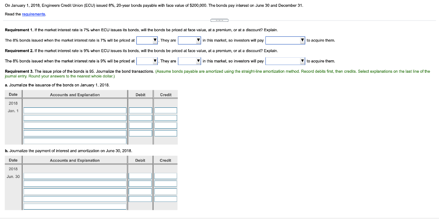The width and height of the screenshot is (439, 219).
Task: Click 'Accounts and Explanation' header in January table
Action: 75,95
